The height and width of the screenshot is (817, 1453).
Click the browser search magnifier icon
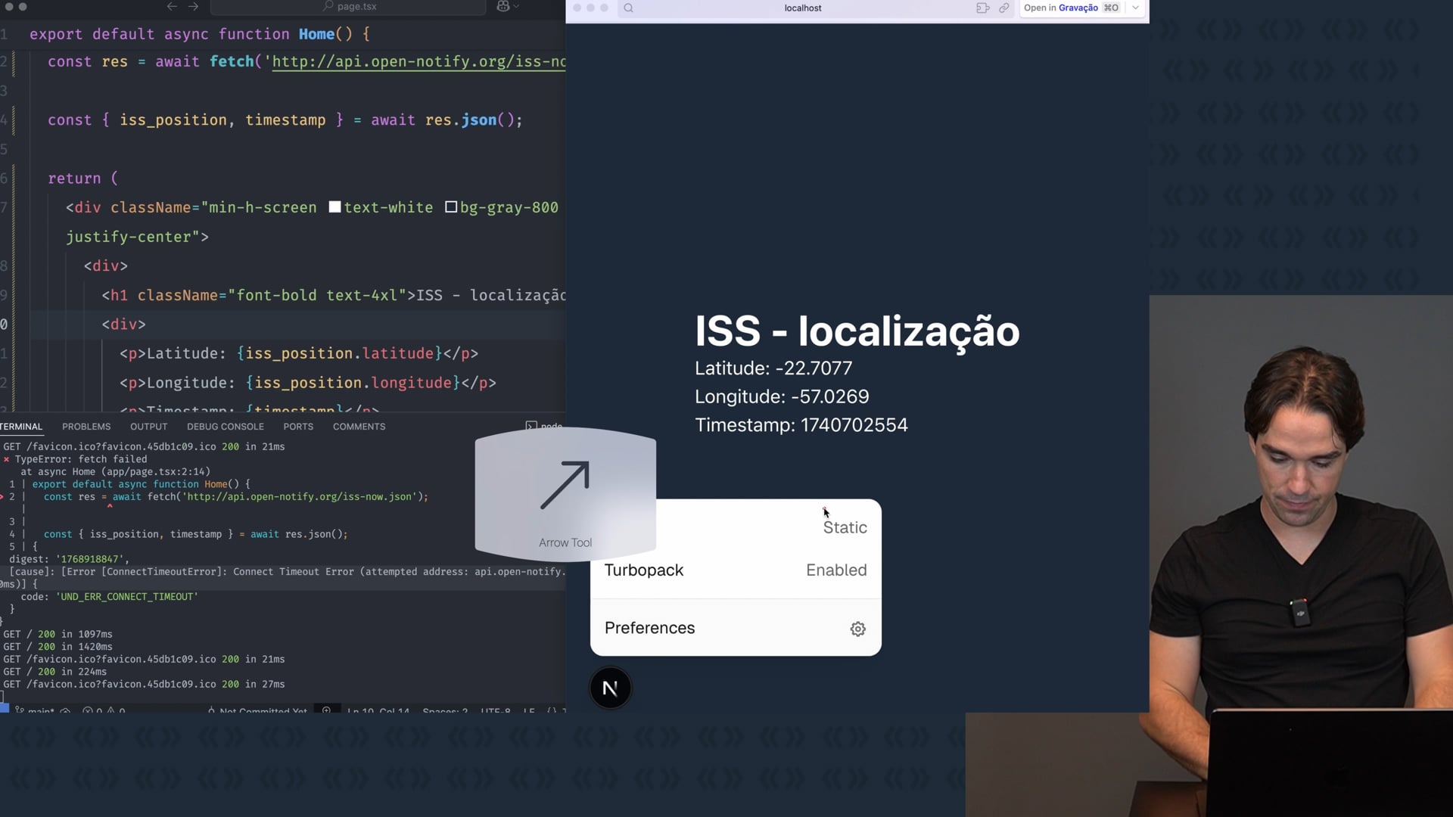[628, 8]
